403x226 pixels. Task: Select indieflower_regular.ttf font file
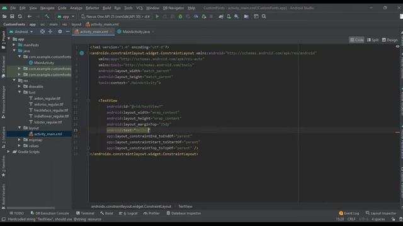48,116
